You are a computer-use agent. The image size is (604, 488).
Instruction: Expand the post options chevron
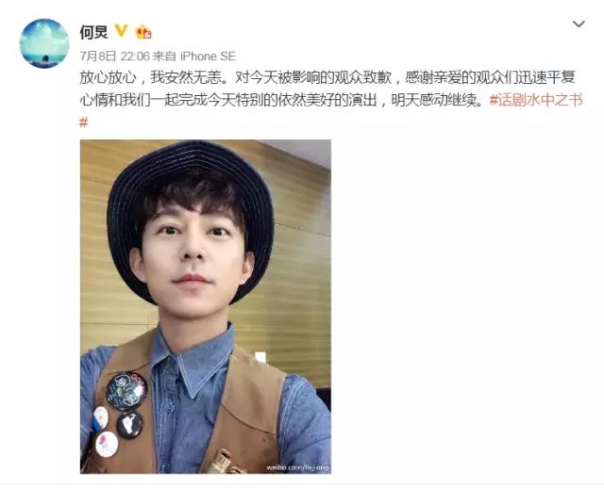click(x=579, y=24)
